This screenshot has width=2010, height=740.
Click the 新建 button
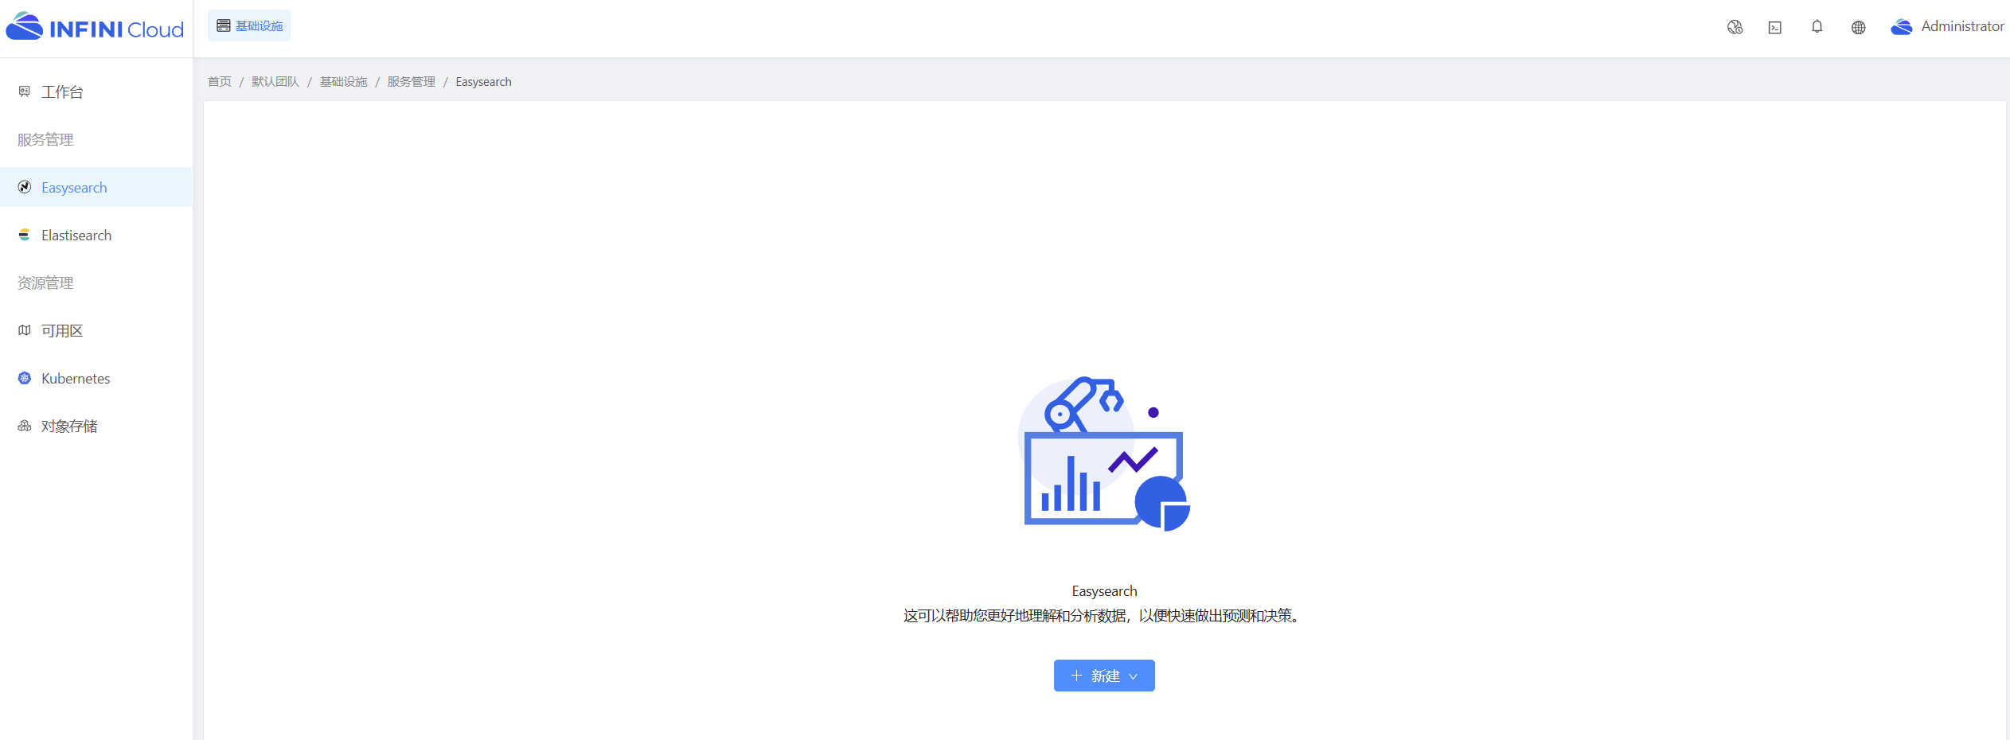click(1104, 676)
